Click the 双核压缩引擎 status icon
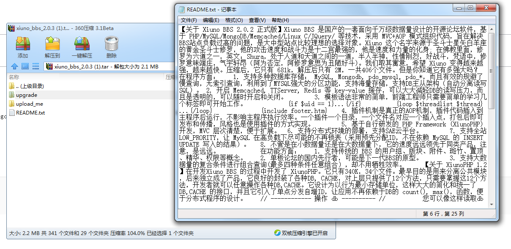The width and height of the screenshot is (511, 249). coord(278,233)
